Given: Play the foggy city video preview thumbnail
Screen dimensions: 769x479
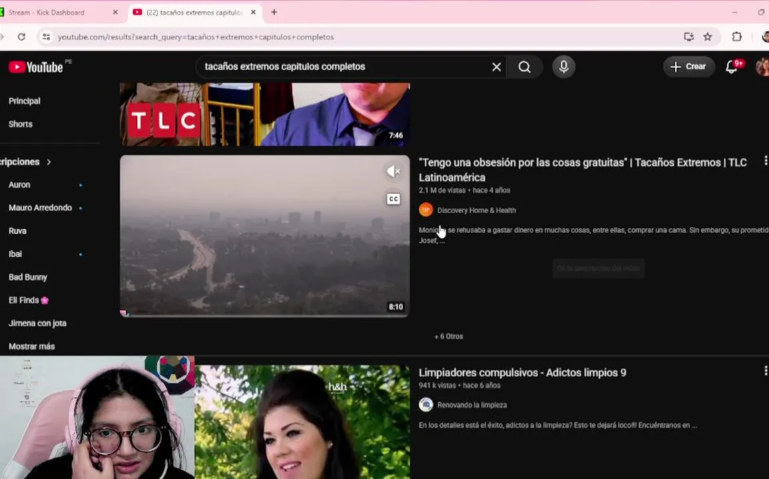Looking at the screenshot, I should click(265, 236).
